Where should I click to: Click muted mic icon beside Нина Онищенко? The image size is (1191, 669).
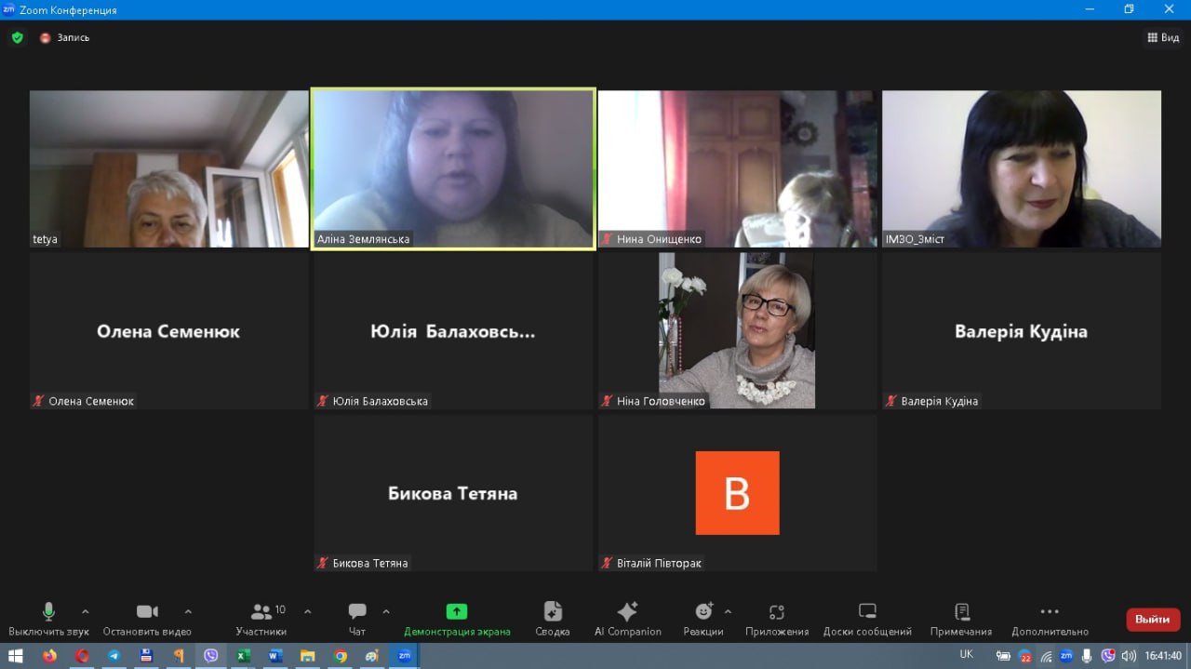pos(607,239)
